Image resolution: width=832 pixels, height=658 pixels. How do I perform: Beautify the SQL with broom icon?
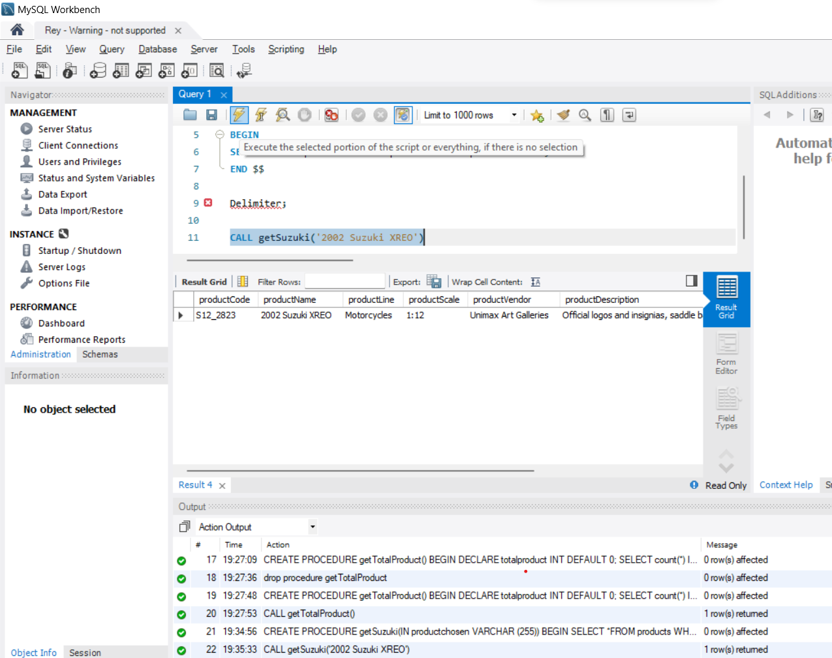(563, 115)
